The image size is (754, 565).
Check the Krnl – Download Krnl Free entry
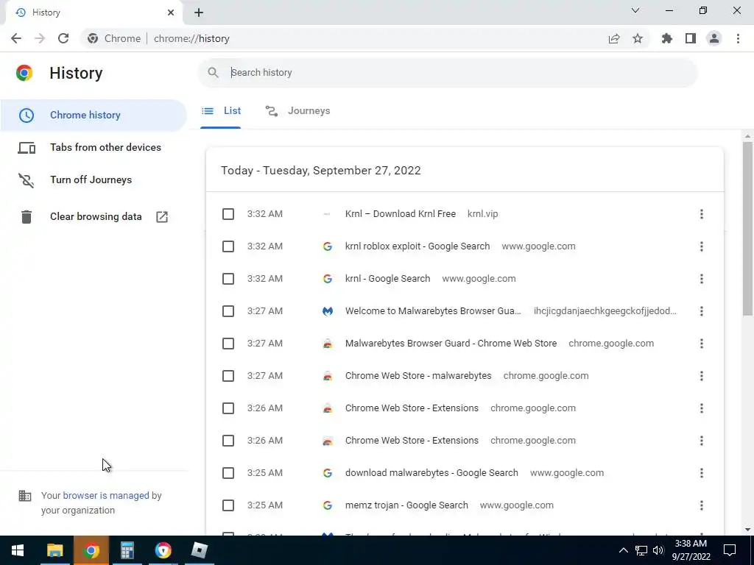tap(228, 214)
